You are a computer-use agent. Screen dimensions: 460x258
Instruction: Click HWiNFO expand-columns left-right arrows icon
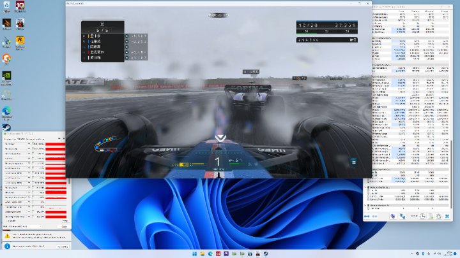tap(367, 216)
